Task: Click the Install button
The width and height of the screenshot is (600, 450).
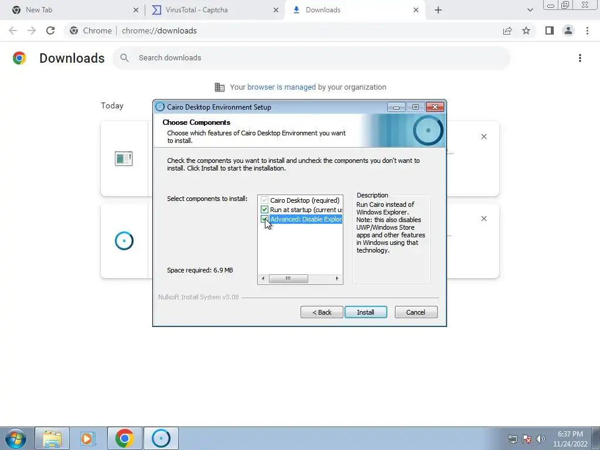Action: (x=366, y=312)
